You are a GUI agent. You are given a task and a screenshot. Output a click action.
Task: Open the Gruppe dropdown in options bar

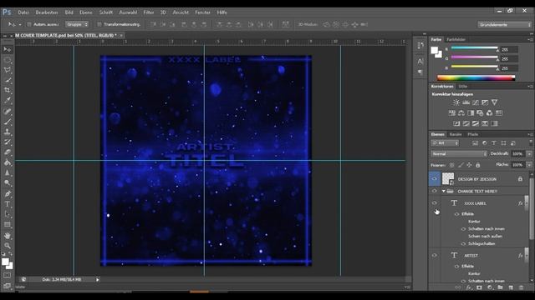point(77,24)
